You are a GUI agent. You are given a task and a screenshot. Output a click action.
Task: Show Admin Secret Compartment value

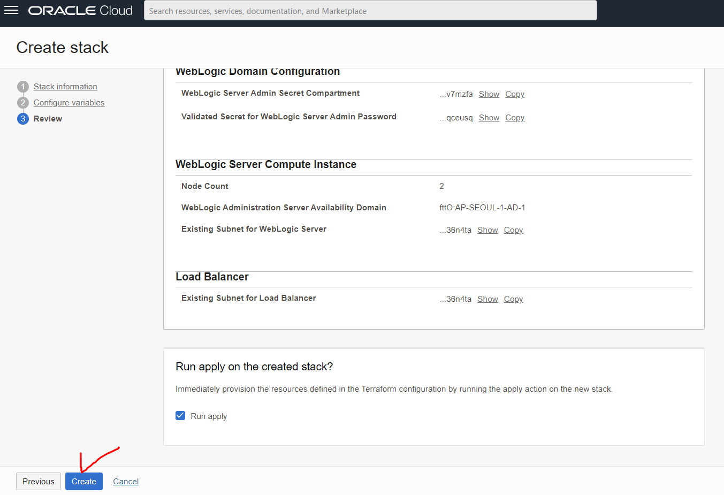pos(489,94)
